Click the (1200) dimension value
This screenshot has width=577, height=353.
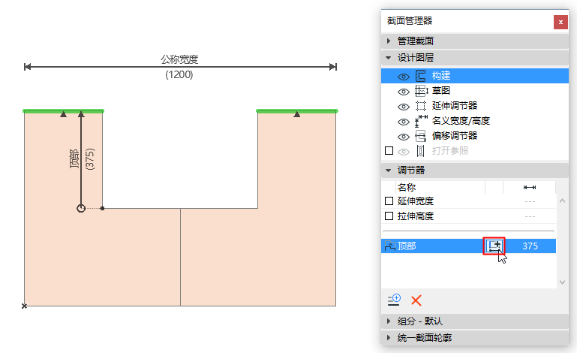(179, 75)
